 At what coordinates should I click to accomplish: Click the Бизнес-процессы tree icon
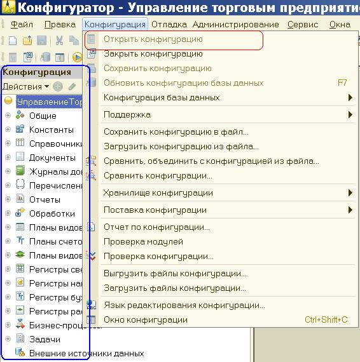pos(20,325)
